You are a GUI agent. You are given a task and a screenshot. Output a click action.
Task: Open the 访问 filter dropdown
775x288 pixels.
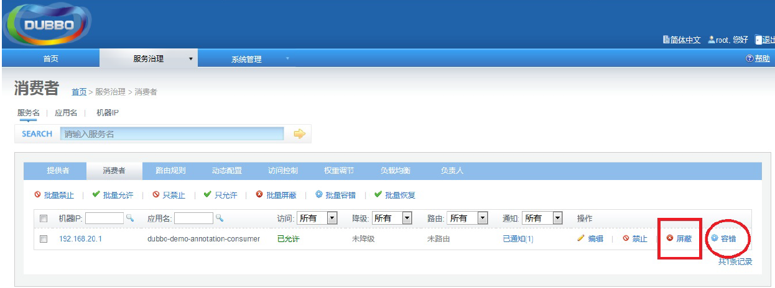[x=317, y=218]
